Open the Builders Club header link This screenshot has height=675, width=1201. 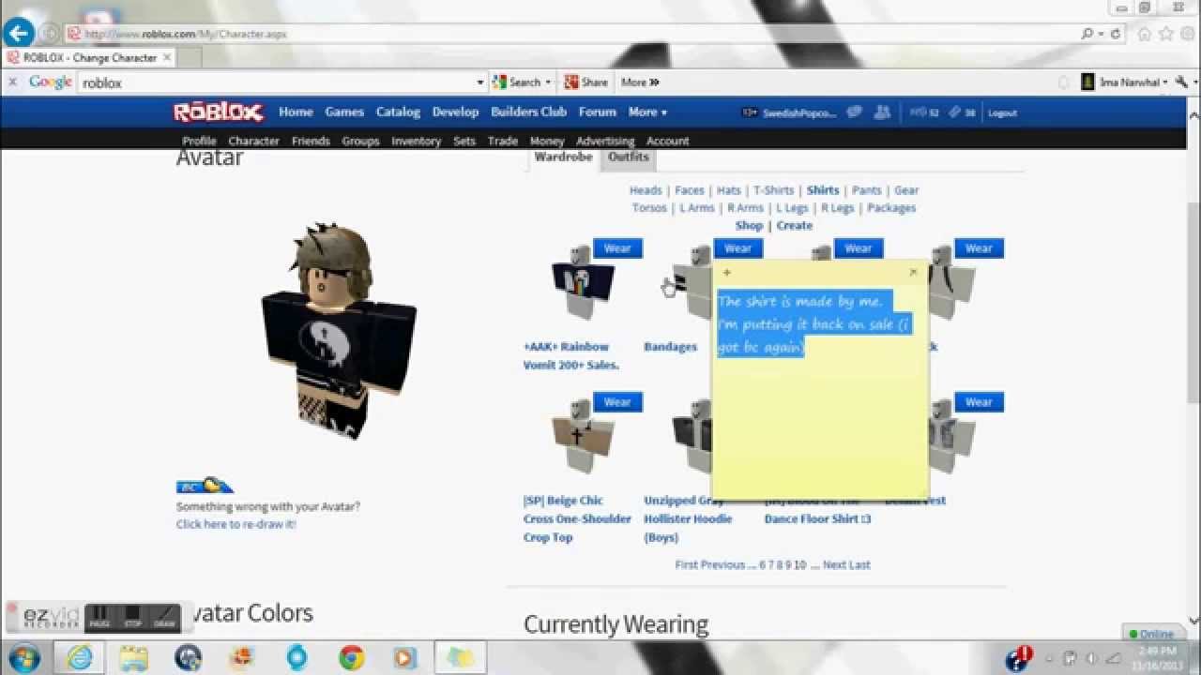click(x=528, y=112)
